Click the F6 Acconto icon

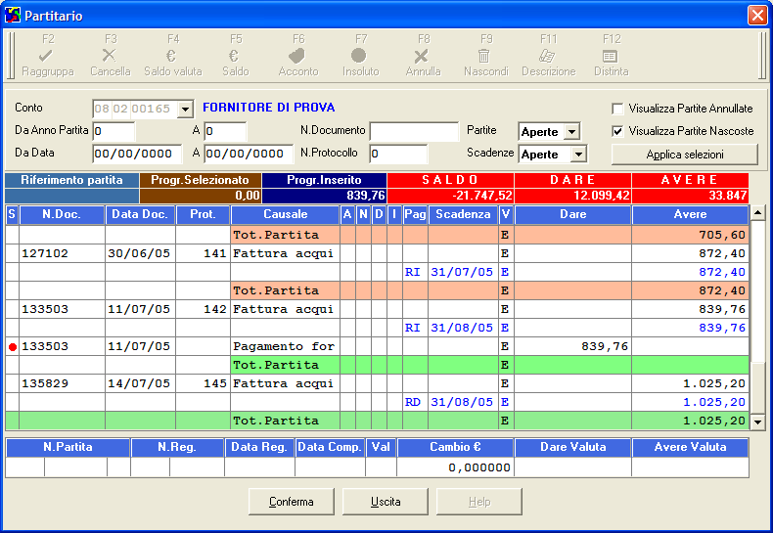[296, 56]
